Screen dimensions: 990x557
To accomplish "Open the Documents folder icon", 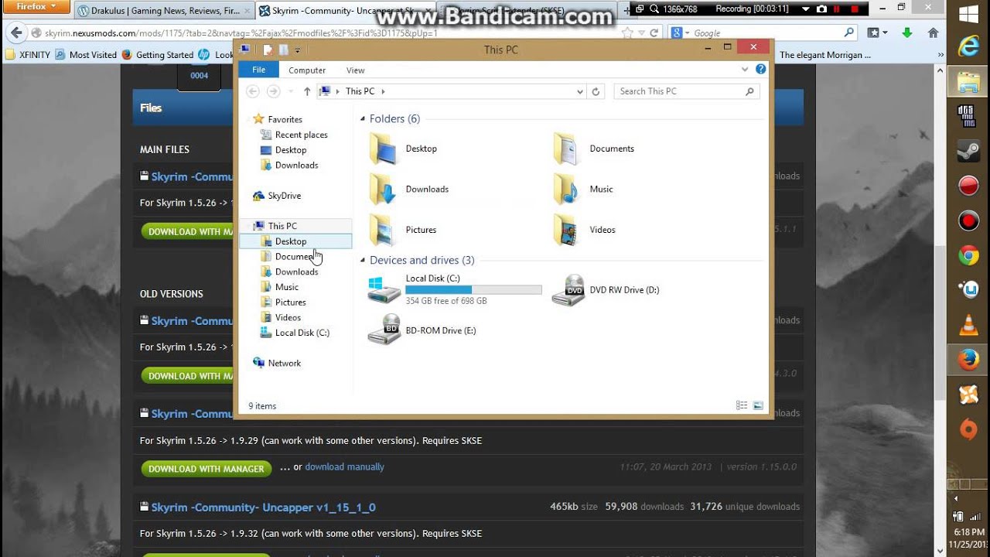I will (567, 149).
